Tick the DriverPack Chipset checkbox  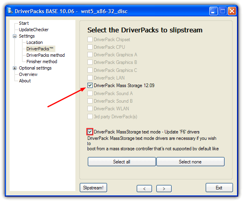(x=90, y=40)
